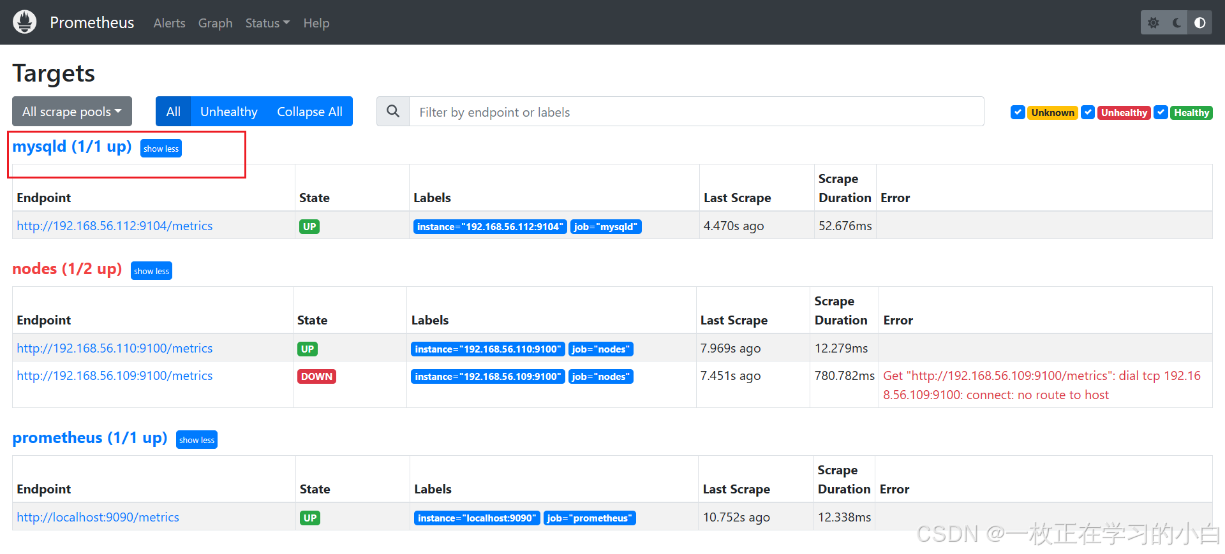Collapse nodes pool with show less
The image size is (1225, 554).
(151, 271)
